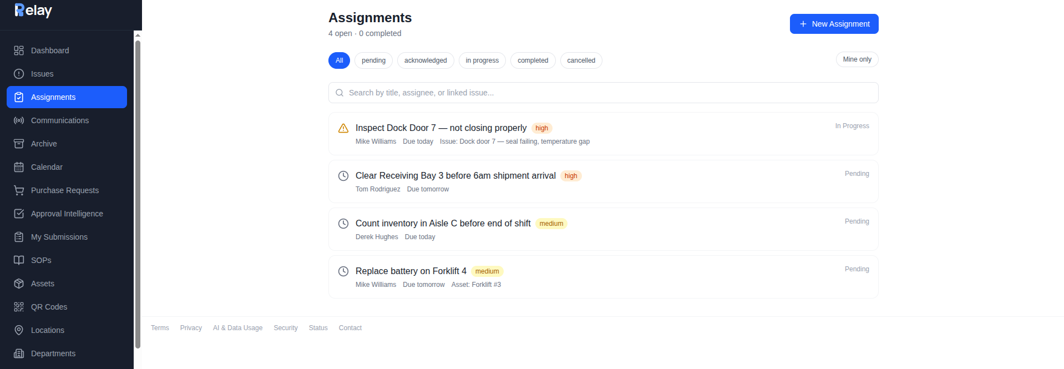Viewport: 1064px width, 369px height.
Task: Open Count inventory in Aisle C title
Action: coord(443,224)
